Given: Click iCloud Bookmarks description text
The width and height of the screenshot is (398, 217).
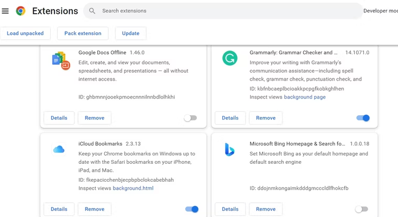Looking at the screenshot, I should tap(137, 162).
